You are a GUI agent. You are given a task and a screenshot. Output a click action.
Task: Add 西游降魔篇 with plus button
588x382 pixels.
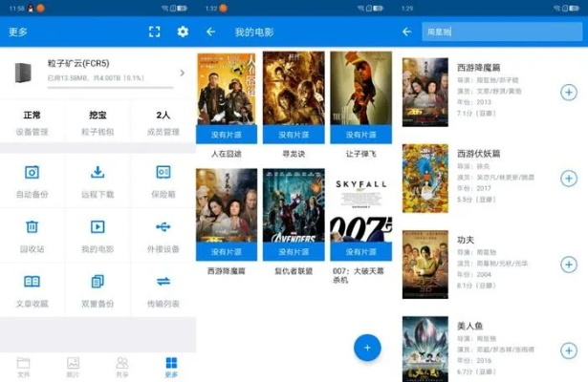point(568,93)
